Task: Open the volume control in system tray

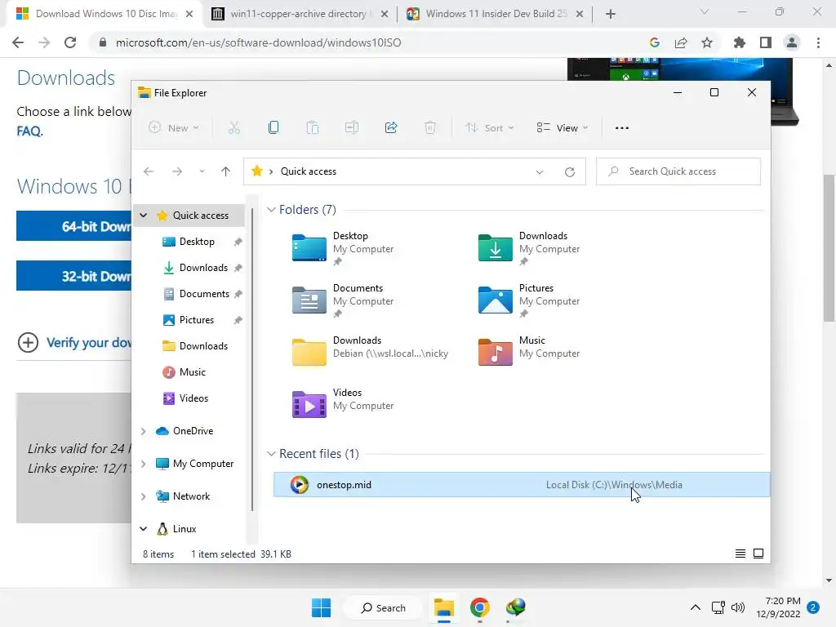Action: [738, 607]
